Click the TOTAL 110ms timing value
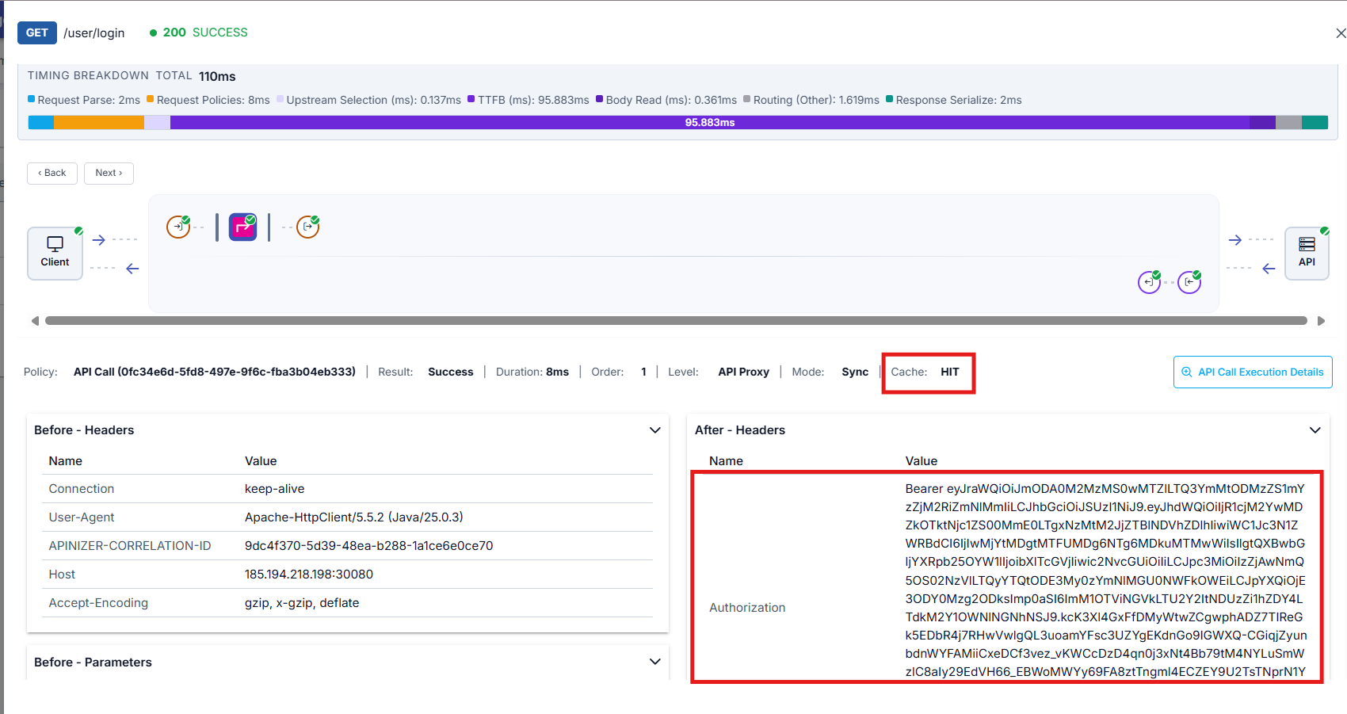Viewport: 1347px width, 714px height. click(x=217, y=76)
